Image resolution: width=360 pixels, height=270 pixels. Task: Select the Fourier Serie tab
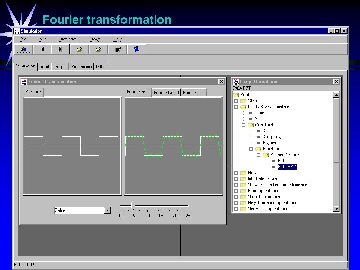coord(138,92)
